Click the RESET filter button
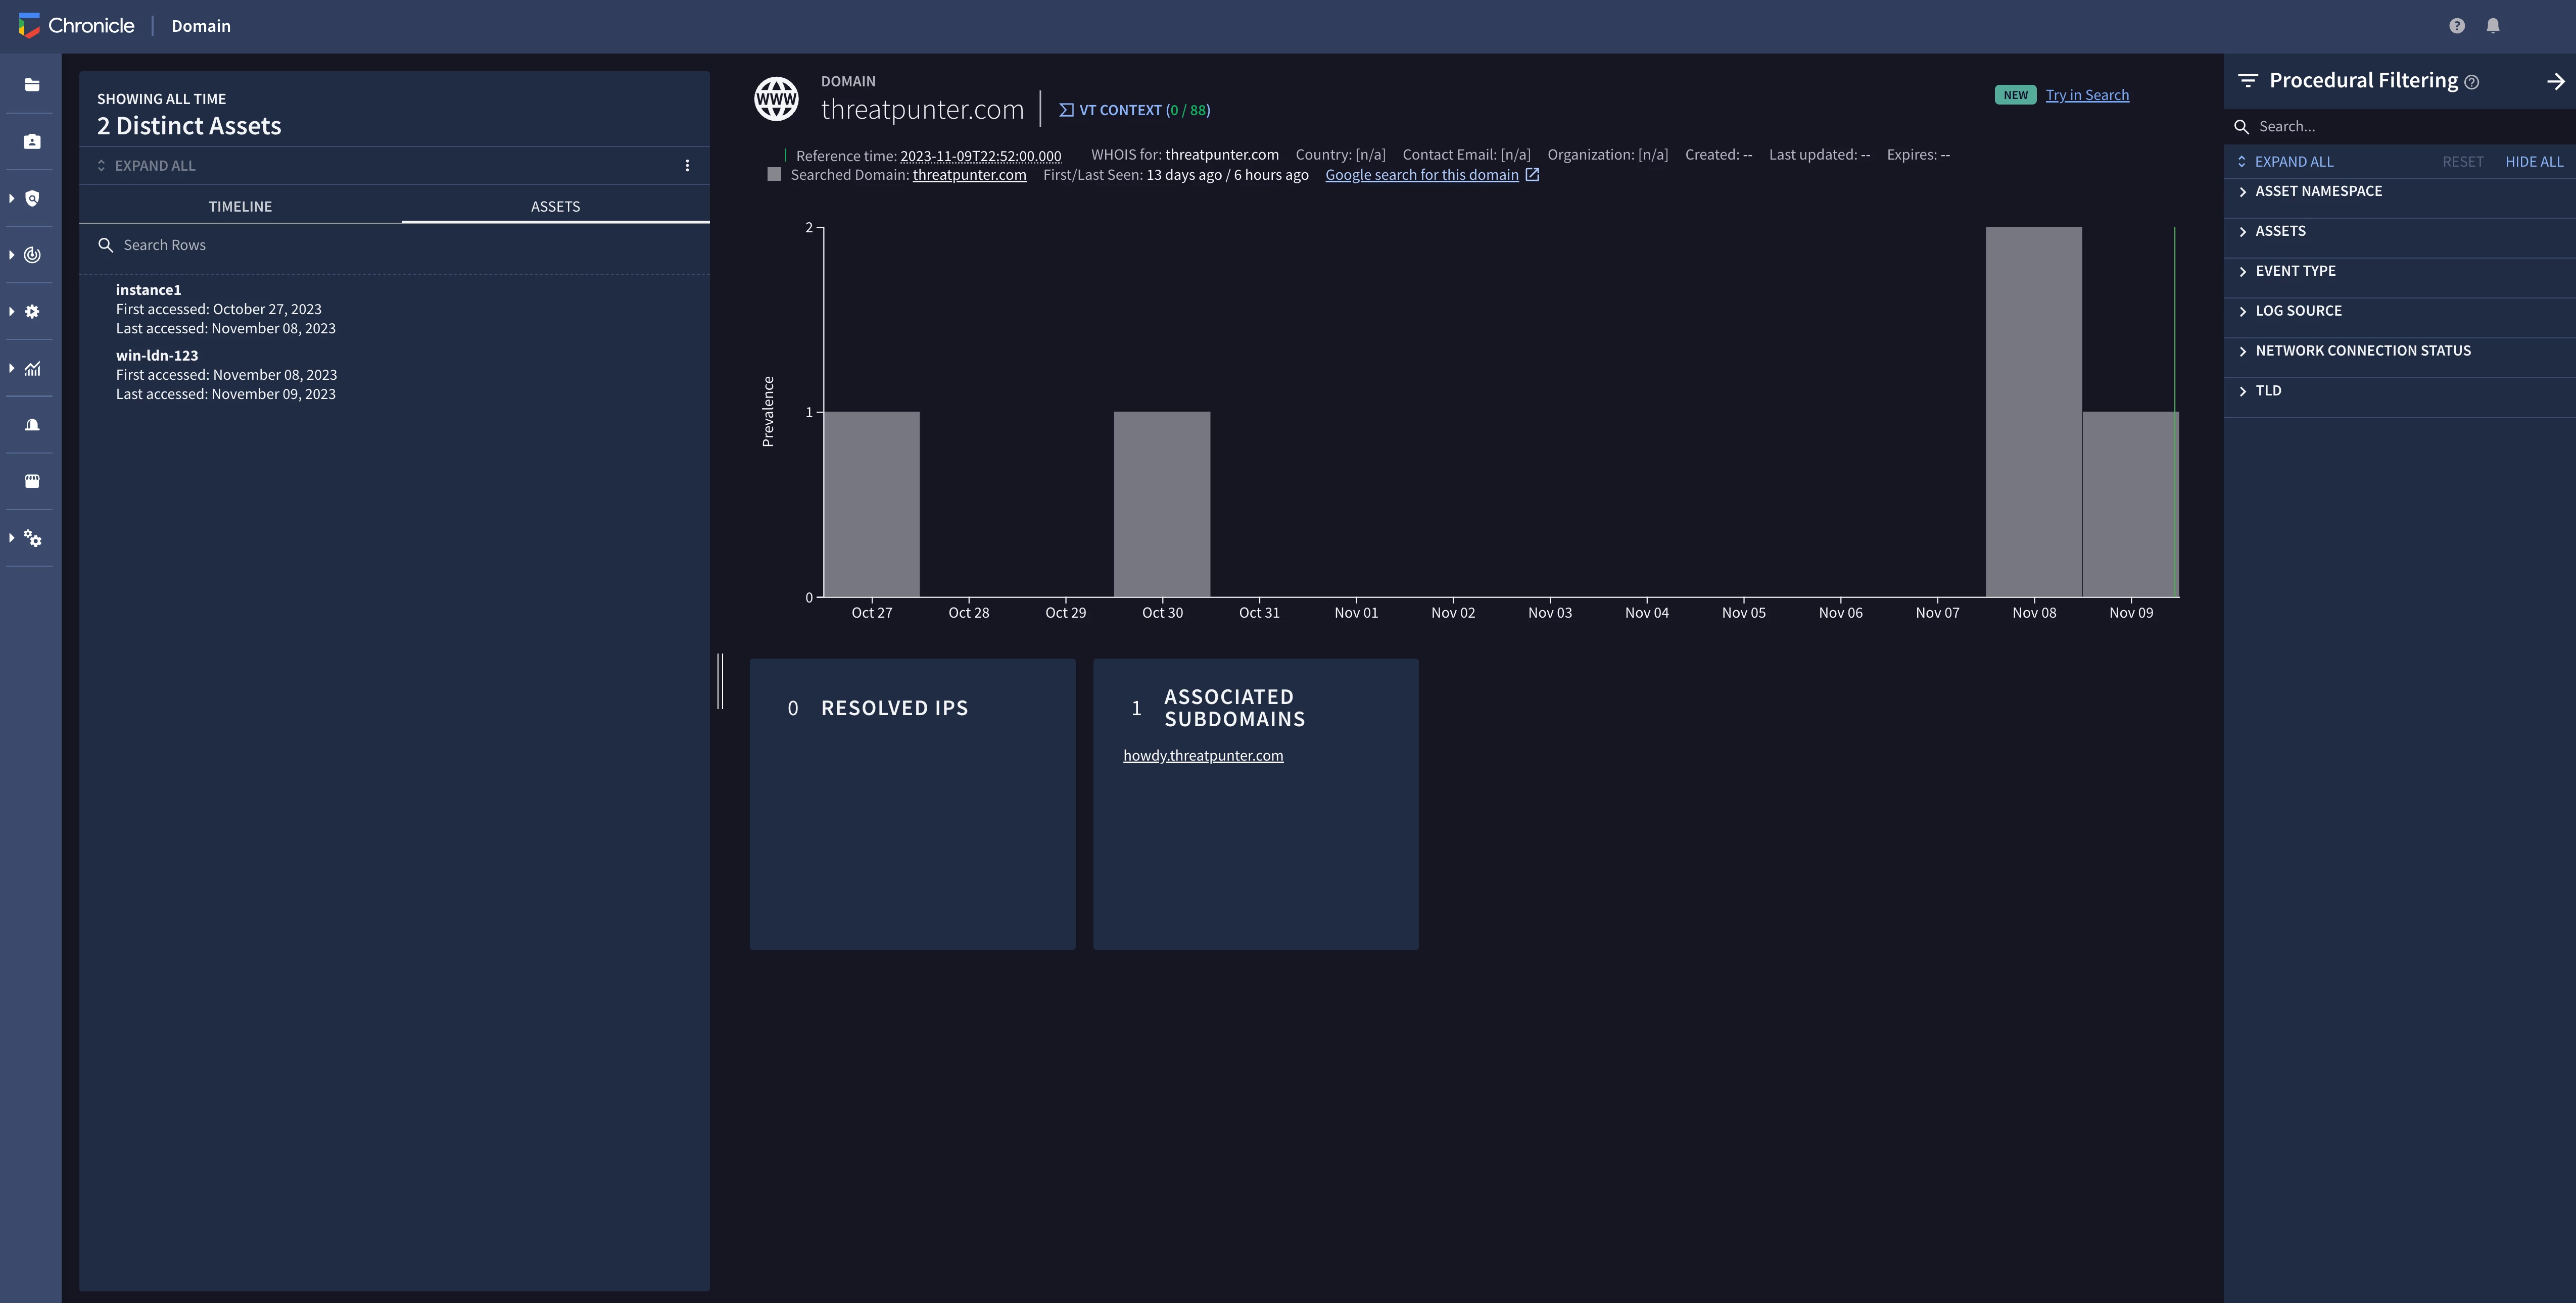2576x1303 pixels. 2462,162
